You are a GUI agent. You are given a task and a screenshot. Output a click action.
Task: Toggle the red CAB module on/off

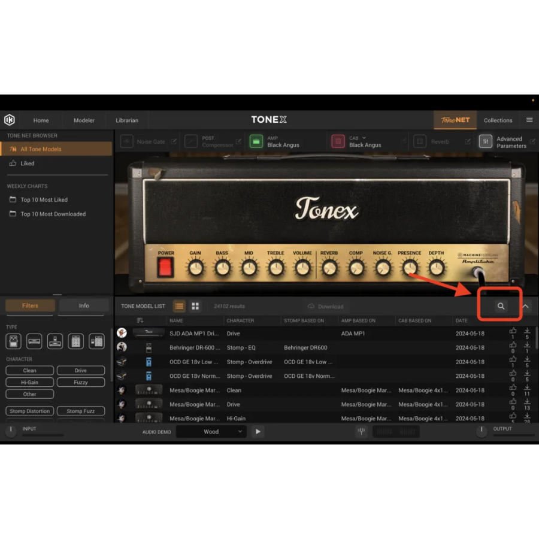pos(338,141)
